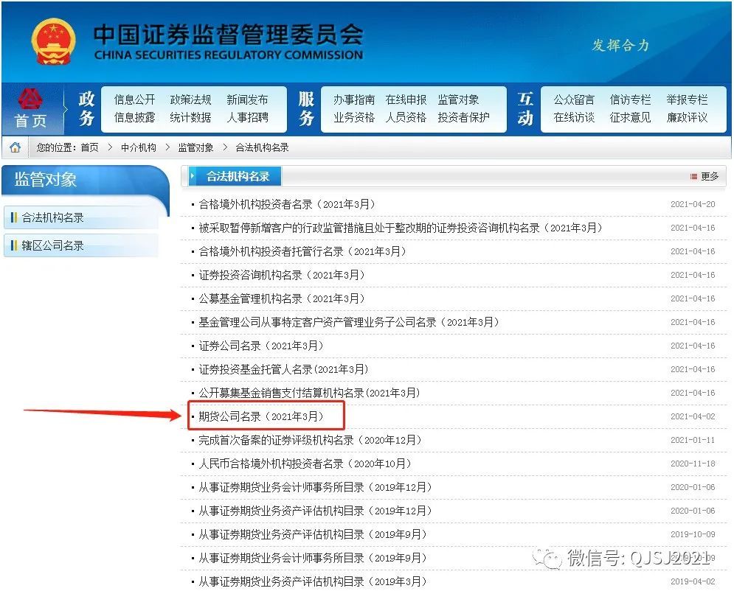Click the 更多 more link
734x591 pixels.
point(705,176)
